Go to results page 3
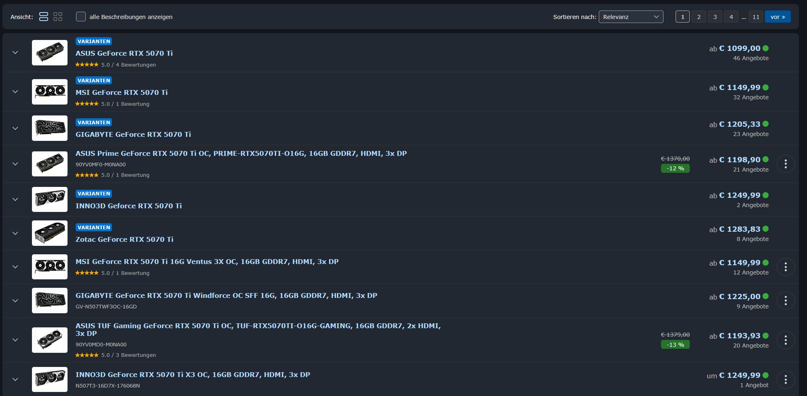 (715, 17)
